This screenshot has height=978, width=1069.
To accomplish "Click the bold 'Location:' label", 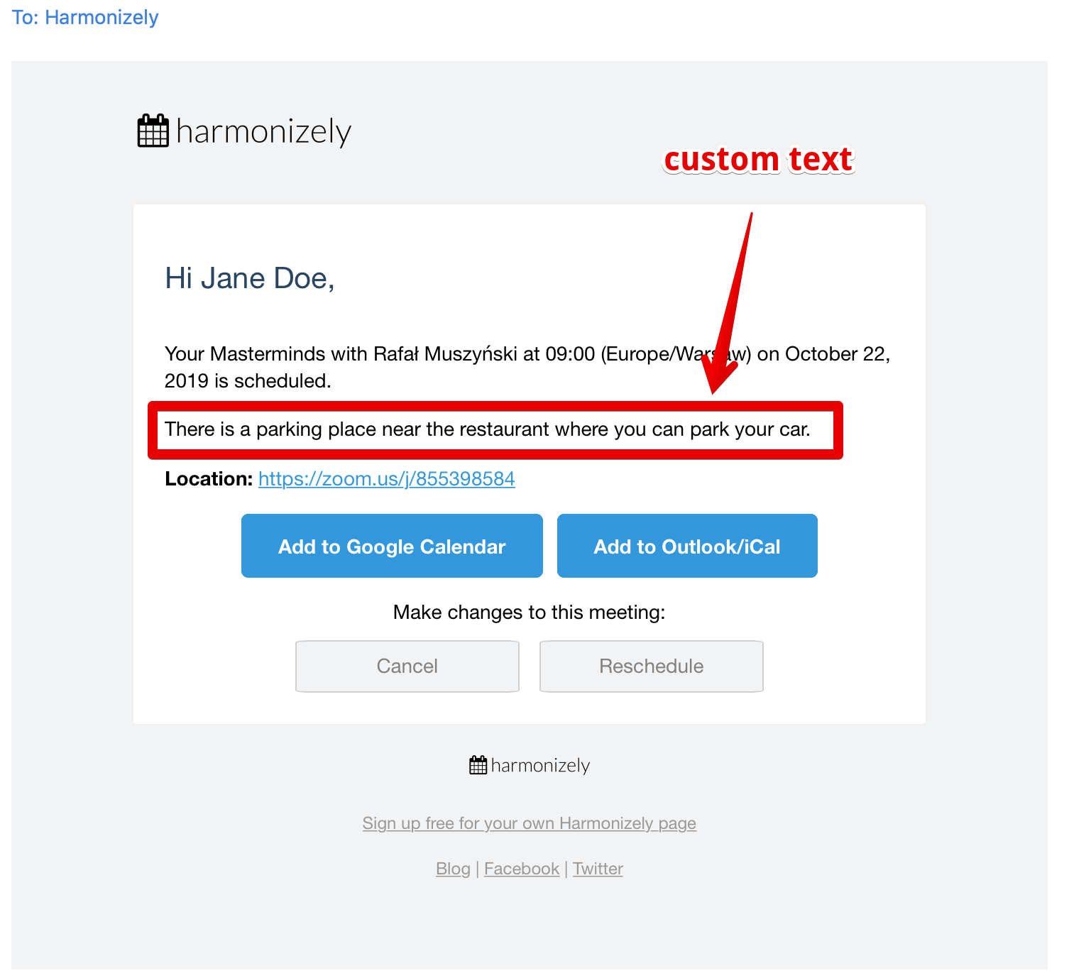I will click(x=209, y=479).
